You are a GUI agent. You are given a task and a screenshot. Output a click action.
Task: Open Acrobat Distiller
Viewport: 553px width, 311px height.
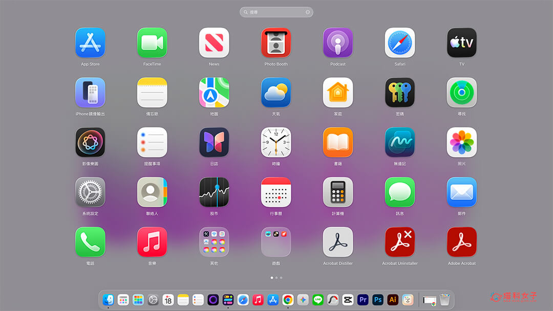point(338,242)
